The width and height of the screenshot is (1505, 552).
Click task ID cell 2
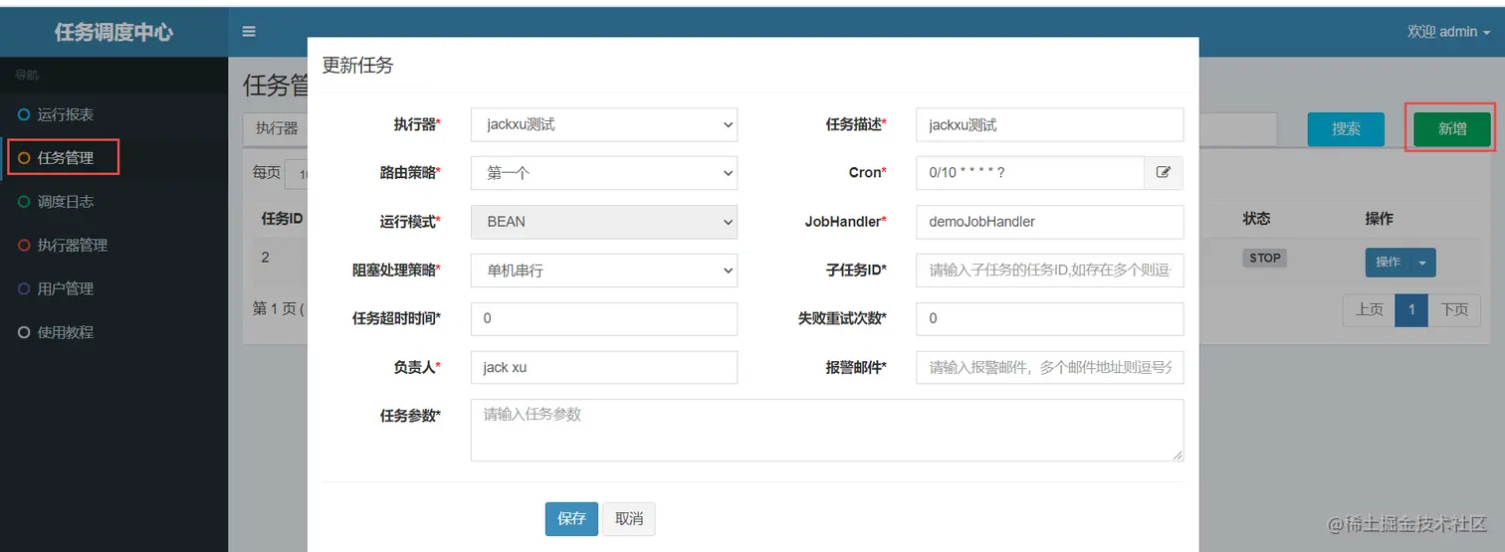[x=265, y=257]
